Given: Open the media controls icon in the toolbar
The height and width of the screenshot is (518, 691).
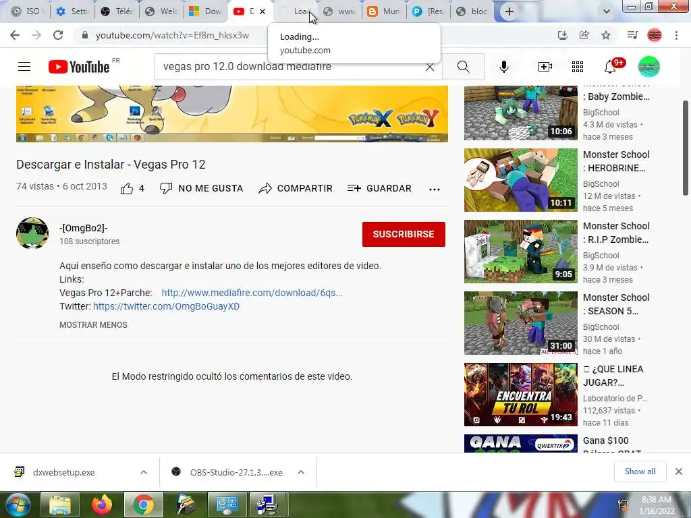Looking at the screenshot, I should click(x=633, y=35).
